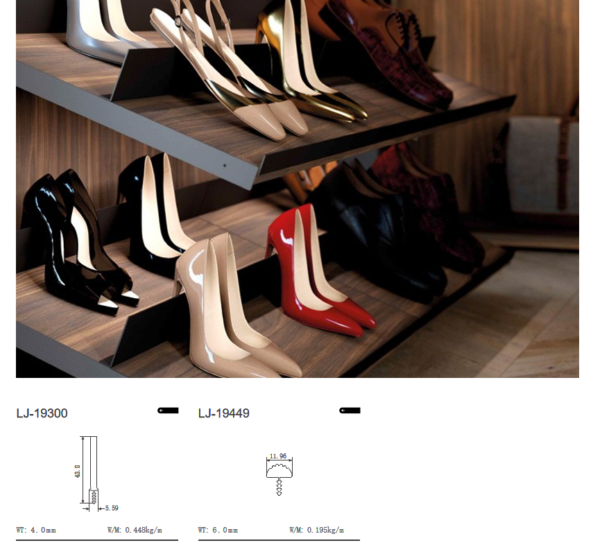Click the black tag icon beside LJ-19449
Screen dimensions: 593x552
pyautogui.click(x=350, y=411)
